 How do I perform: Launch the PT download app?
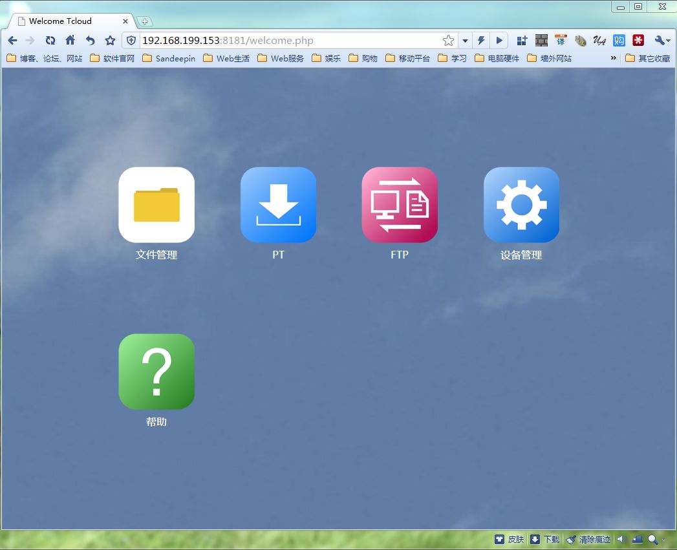pyautogui.click(x=278, y=205)
